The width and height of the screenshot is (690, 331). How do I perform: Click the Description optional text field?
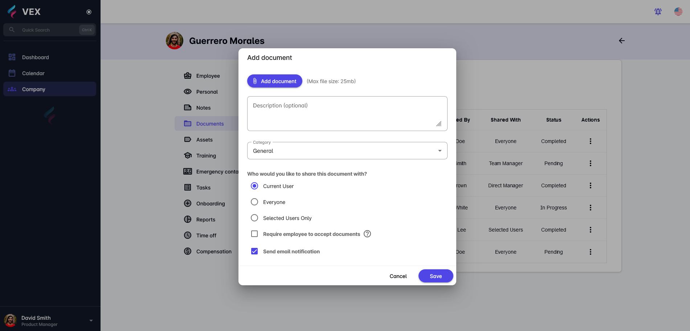point(347,113)
